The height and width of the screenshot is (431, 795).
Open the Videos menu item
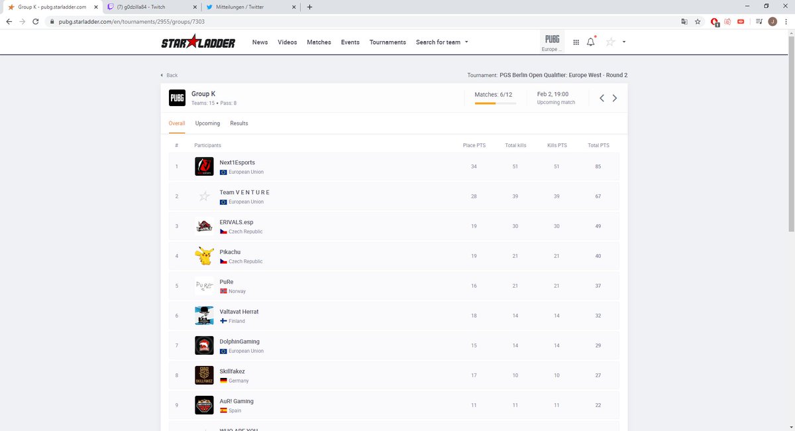(x=288, y=42)
